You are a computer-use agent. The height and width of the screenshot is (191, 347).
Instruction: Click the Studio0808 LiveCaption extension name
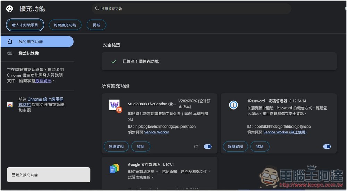(152, 104)
